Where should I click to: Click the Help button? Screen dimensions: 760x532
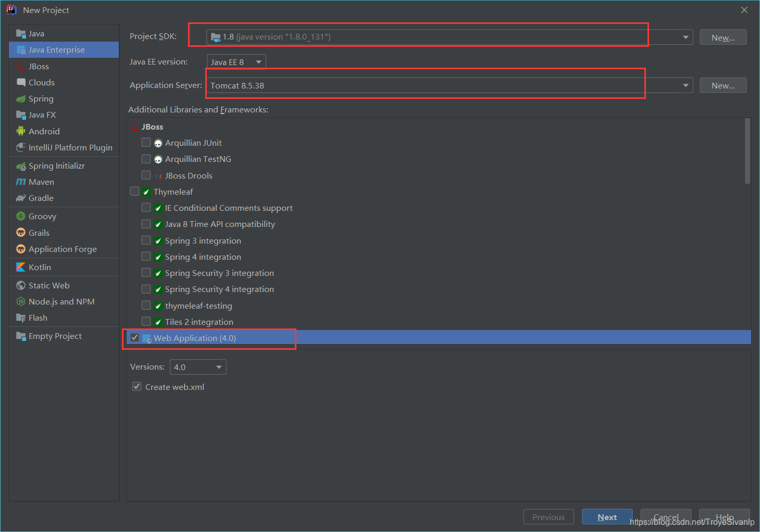click(x=724, y=517)
